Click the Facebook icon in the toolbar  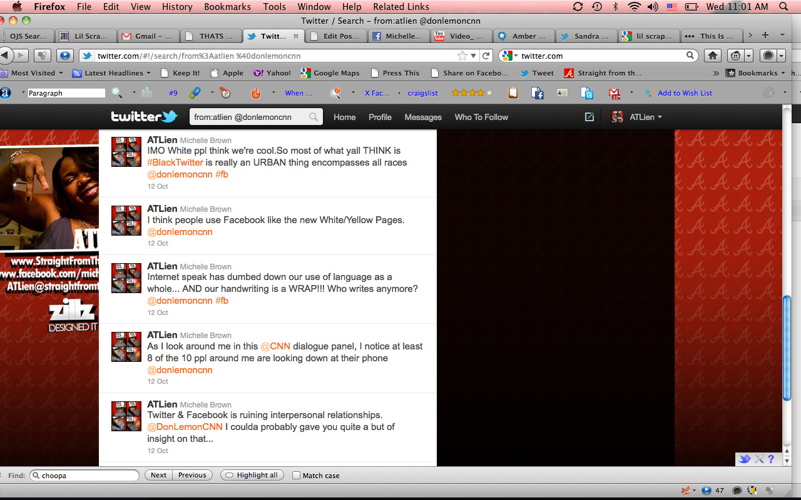[537, 93]
